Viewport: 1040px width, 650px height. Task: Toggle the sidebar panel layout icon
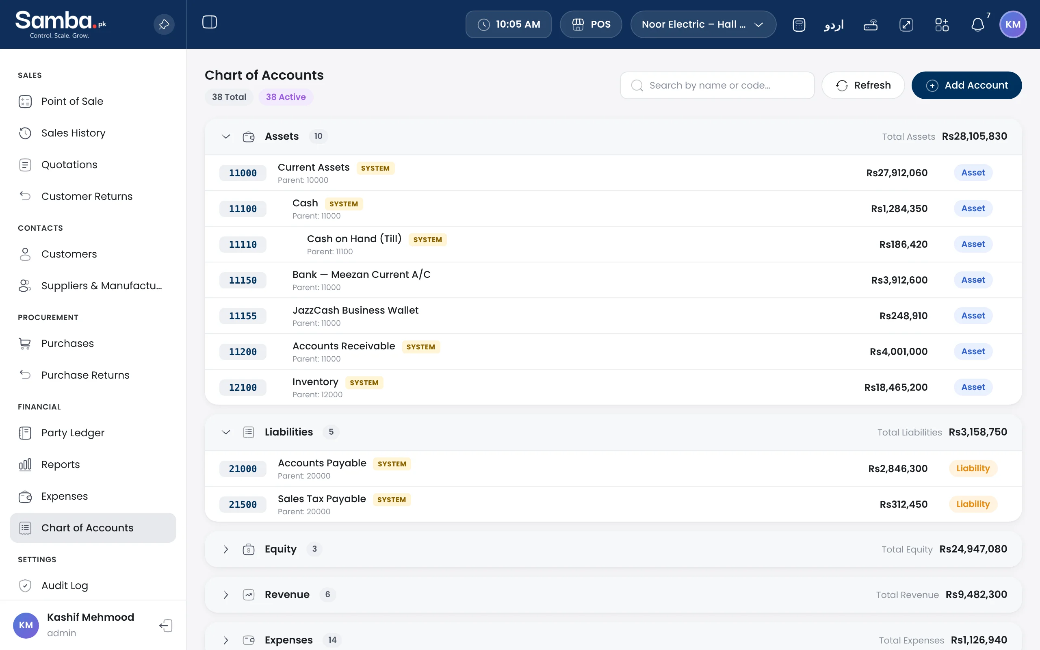pos(209,22)
